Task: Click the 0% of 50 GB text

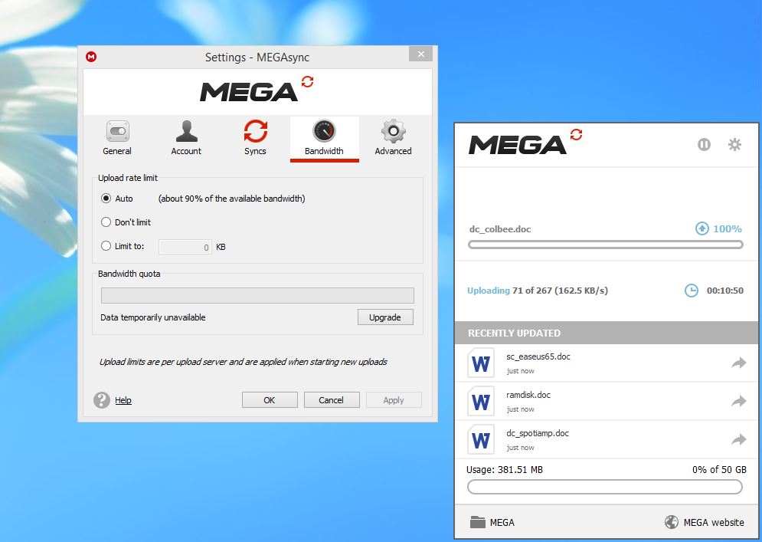Action: (719, 470)
